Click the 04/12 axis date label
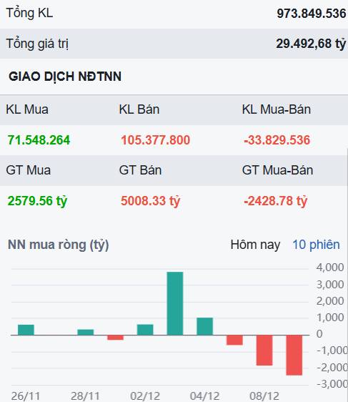 [x=204, y=396]
